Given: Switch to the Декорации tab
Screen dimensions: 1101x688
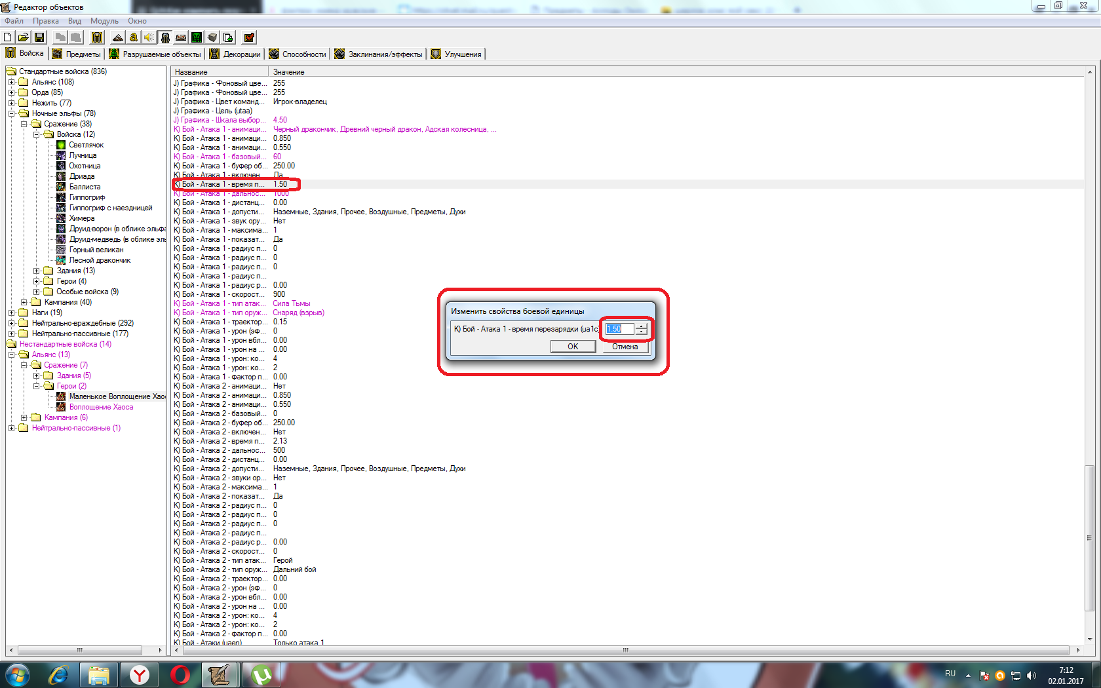Looking at the screenshot, I should click(x=235, y=54).
